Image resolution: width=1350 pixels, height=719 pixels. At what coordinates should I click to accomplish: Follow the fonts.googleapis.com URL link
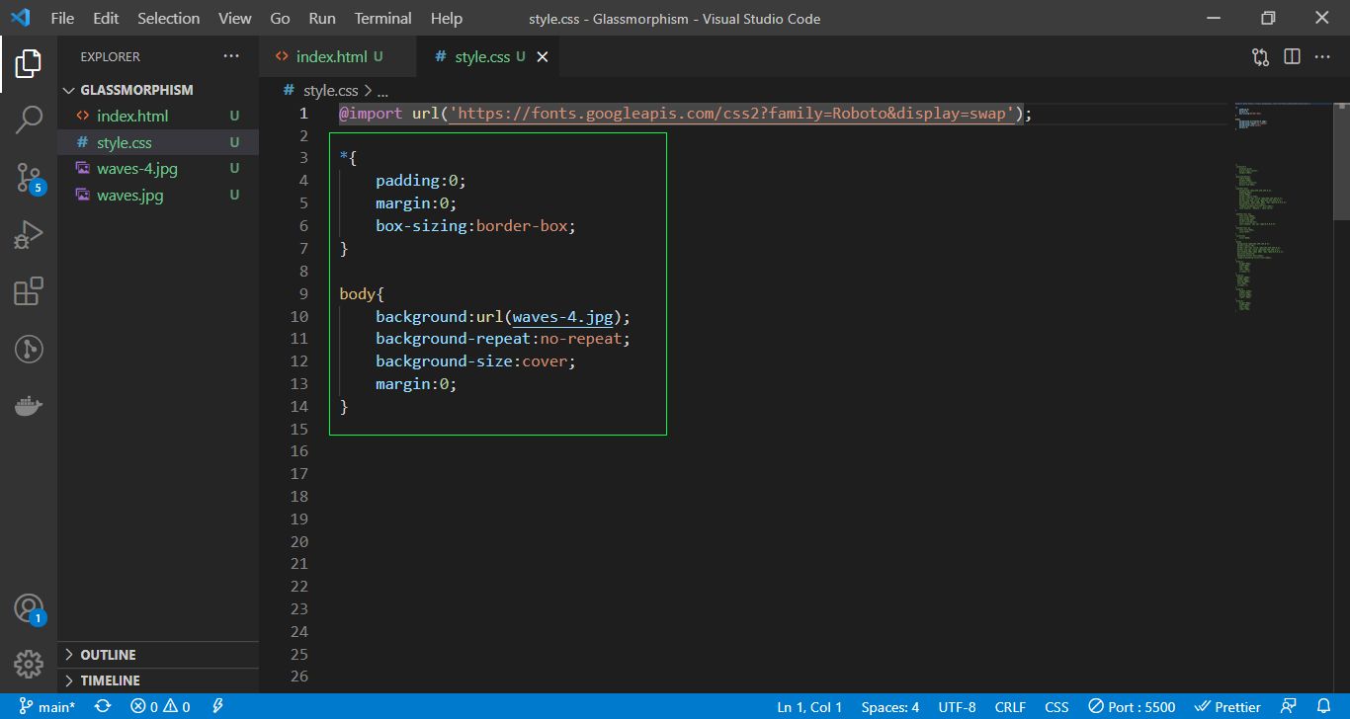coord(733,114)
